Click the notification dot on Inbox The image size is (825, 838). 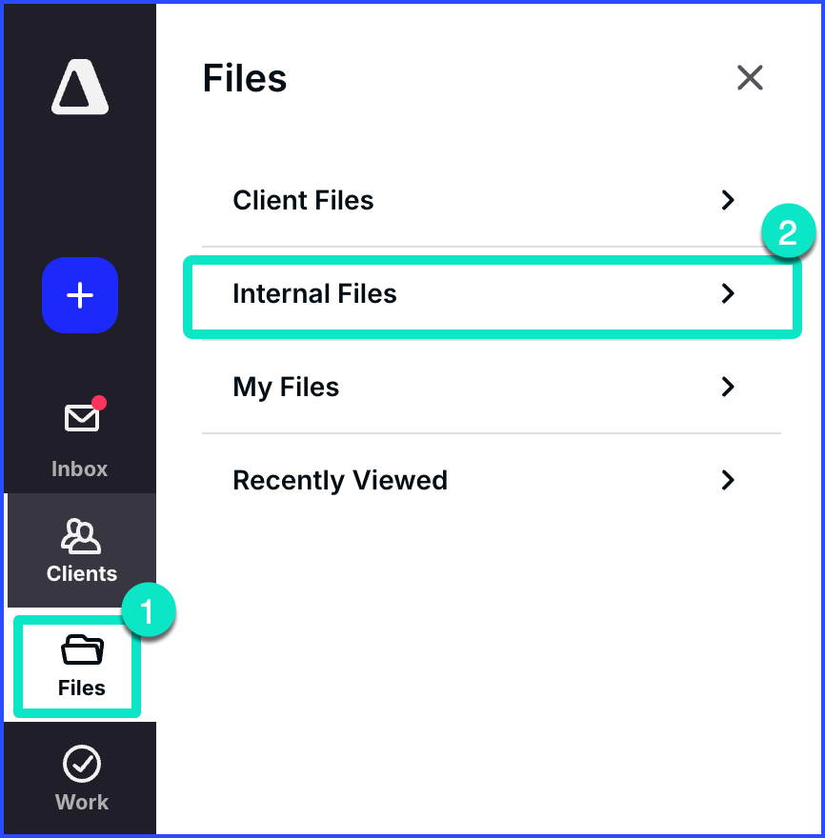tap(99, 402)
